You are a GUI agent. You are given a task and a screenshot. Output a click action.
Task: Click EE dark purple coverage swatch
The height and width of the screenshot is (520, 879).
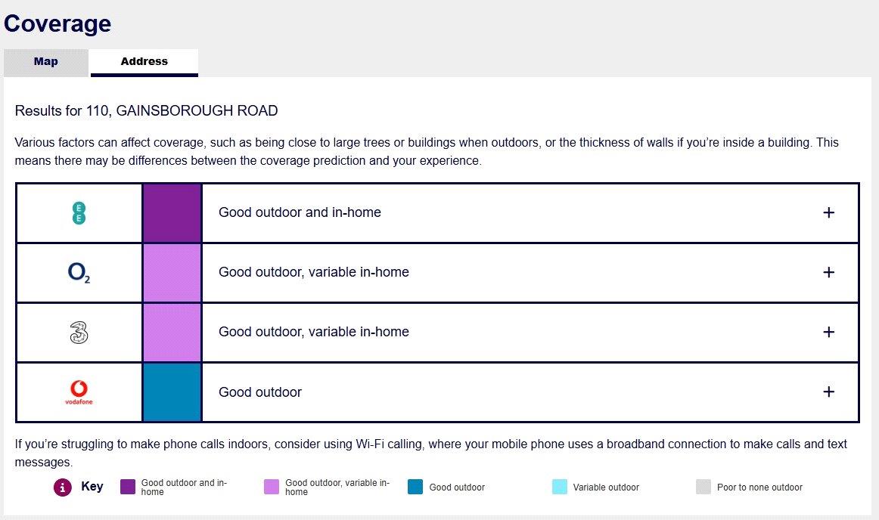172,213
